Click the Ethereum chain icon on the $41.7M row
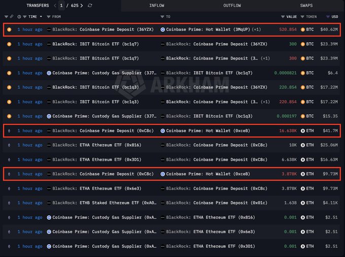The height and width of the screenshot is (257, 345). coord(9,131)
